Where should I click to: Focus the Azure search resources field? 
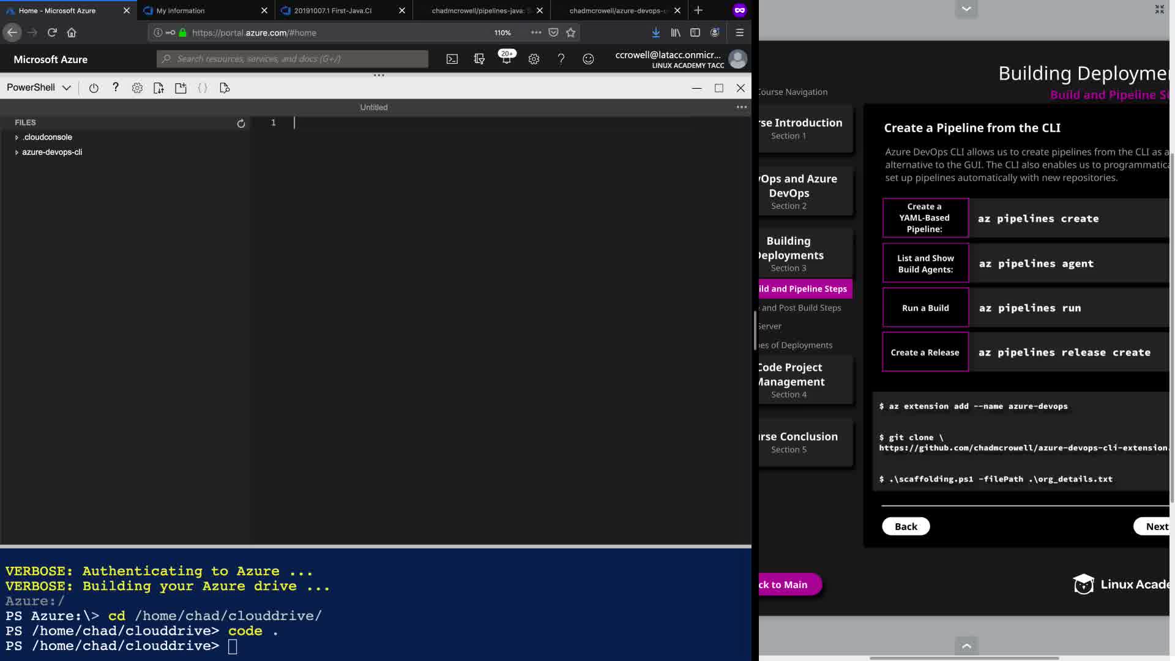[294, 59]
